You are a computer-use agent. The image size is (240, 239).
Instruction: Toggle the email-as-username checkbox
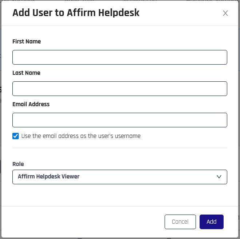point(16,136)
